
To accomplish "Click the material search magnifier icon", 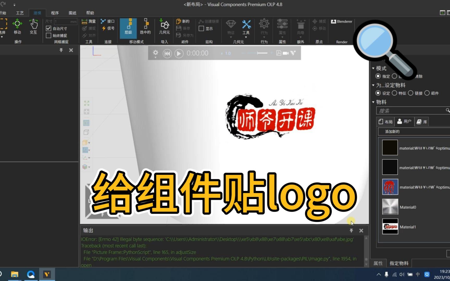I will [447, 111].
